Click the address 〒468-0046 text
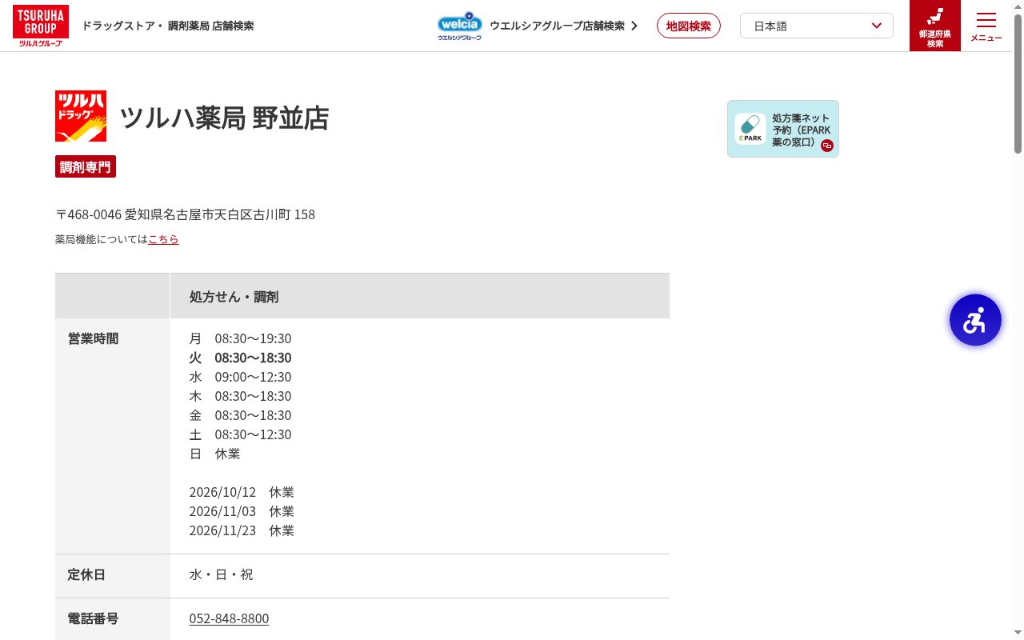Screen dimensions: 1024x640 (x=185, y=214)
